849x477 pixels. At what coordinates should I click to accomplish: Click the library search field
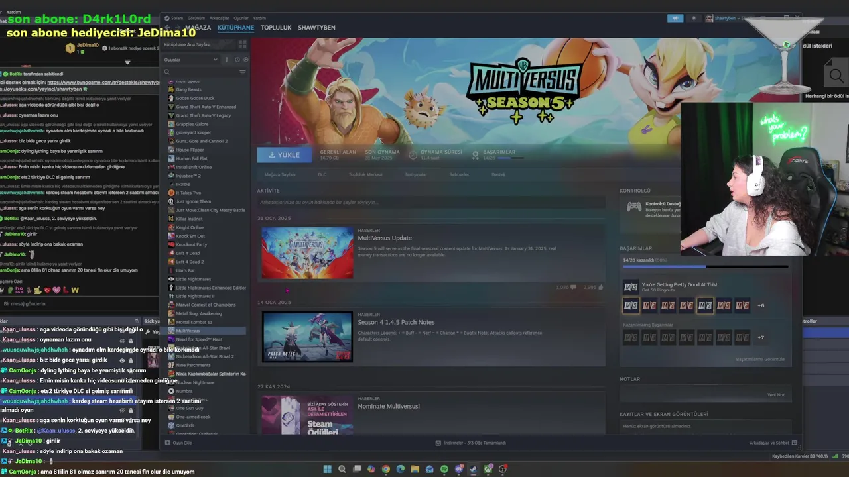pos(200,72)
